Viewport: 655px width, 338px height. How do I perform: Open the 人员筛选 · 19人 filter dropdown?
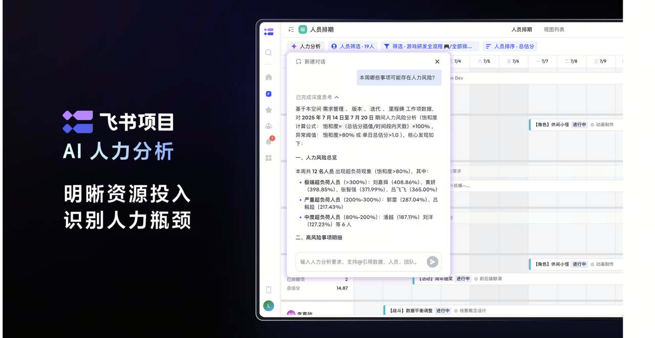pos(353,47)
